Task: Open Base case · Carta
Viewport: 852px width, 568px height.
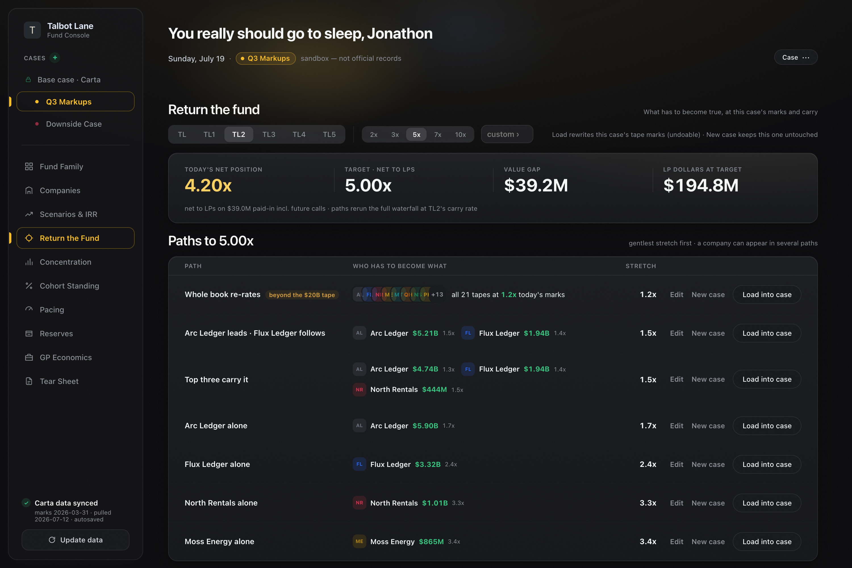Action: point(75,80)
